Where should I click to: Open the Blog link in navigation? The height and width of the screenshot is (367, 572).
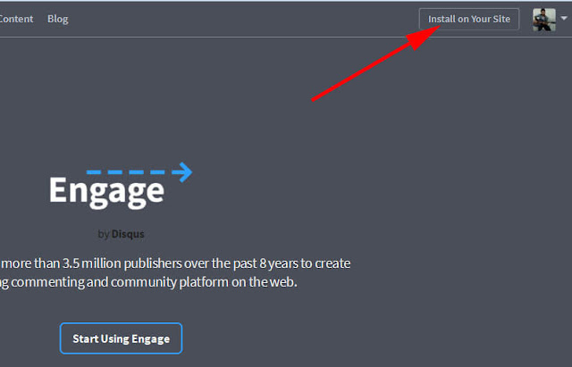point(57,19)
